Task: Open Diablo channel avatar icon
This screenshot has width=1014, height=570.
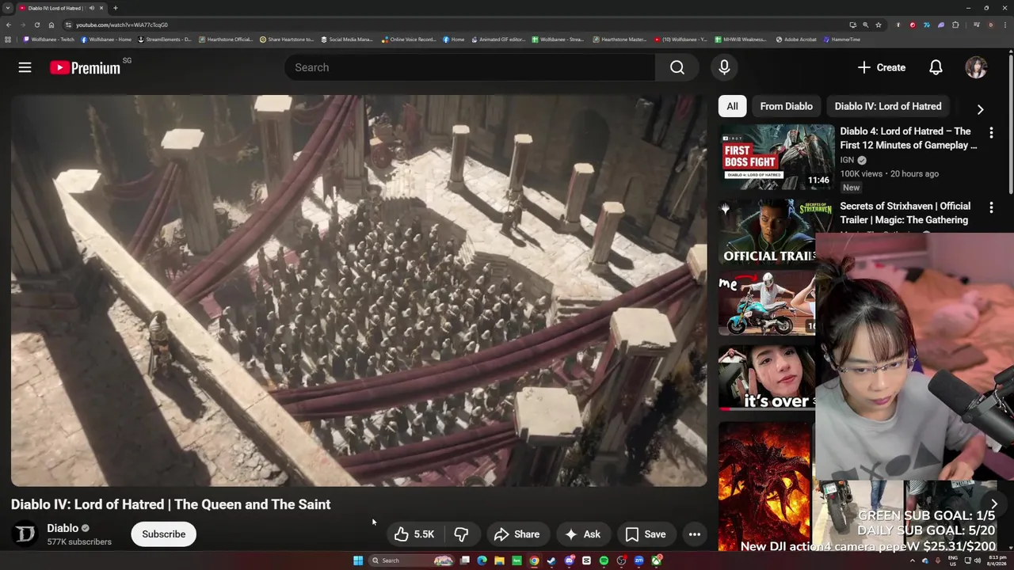Action: pyautogui.click(x=25, y=534)
